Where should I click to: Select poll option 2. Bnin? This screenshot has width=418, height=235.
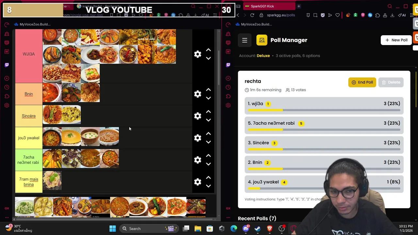point(324,164)
